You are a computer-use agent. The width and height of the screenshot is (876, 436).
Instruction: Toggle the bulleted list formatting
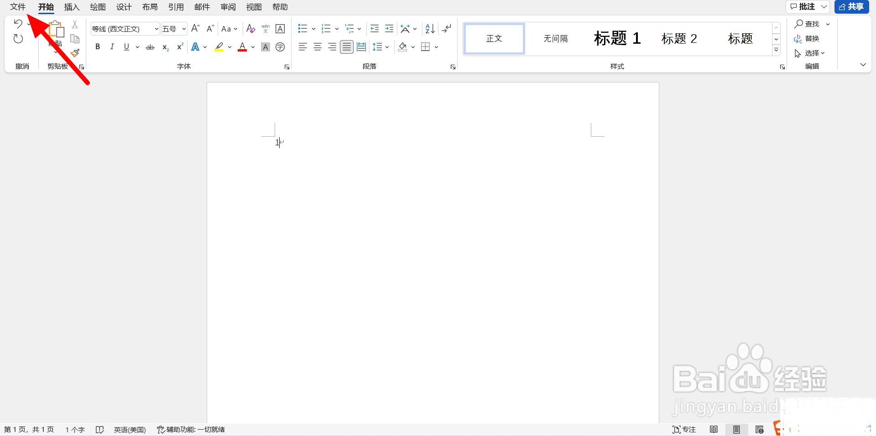[302, 28]
